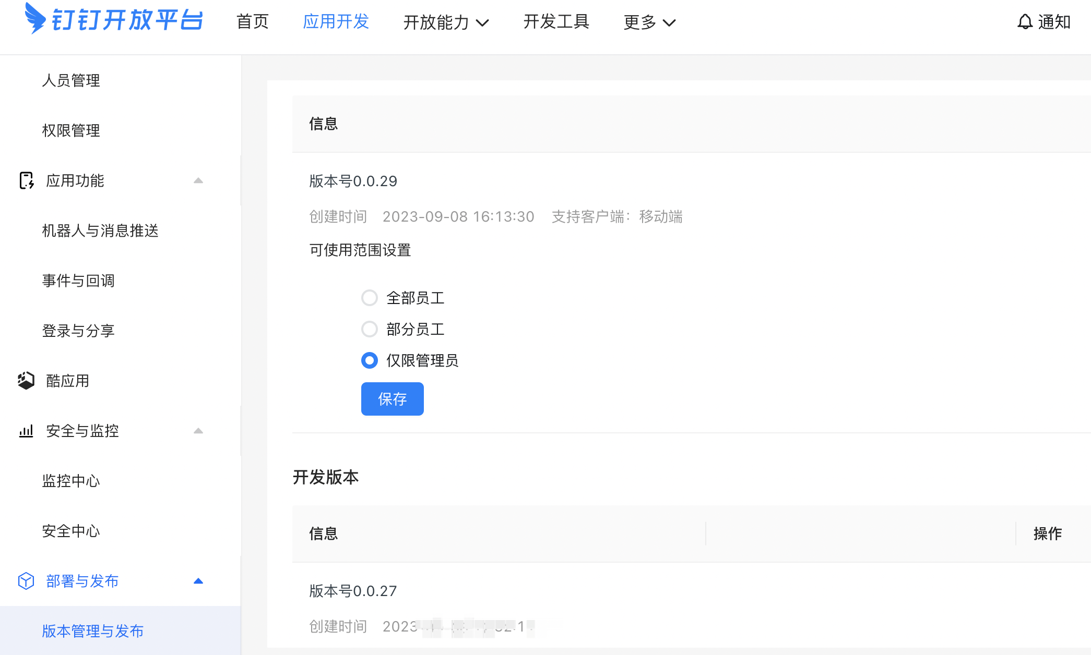Collapse the 应用功能 section arrow
Image resolution: width=1091 pixels, height=655 pixels.
pyautogui.click(x=198, y=180)
